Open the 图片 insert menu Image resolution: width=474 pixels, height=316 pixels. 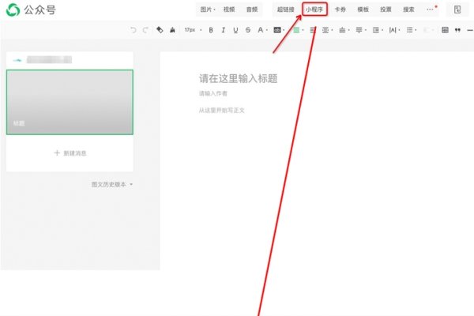pyautogui.click(x=208, y=9)
